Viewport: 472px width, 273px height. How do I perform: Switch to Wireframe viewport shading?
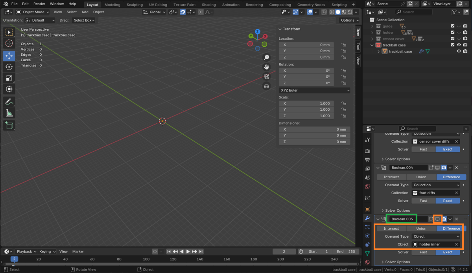point(332,12)
